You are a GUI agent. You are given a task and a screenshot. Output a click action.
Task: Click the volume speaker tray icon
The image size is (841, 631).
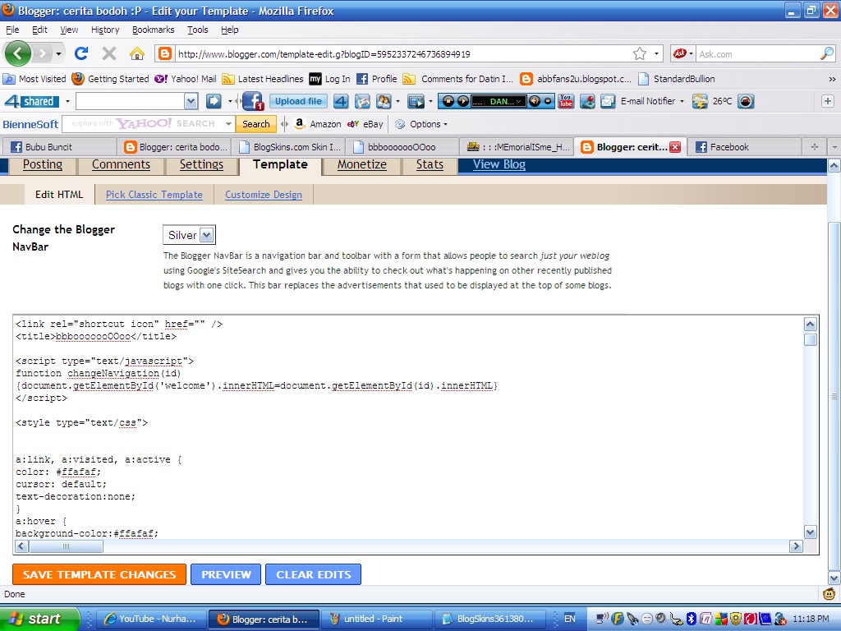pyautogui.click(x=661, y=619)
